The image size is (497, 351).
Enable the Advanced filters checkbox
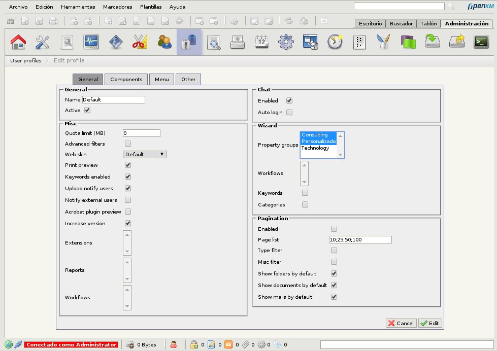[128, 144]
